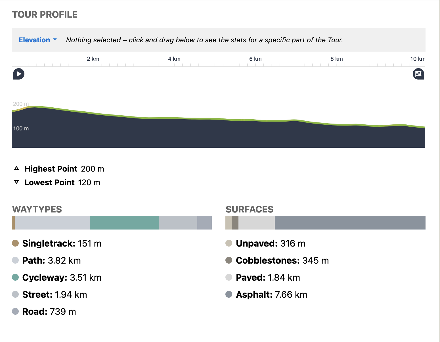This screenshot has height=342, width=440.
Task: Select the Cycleway segment in Waytypes bar
Action: 124,223
